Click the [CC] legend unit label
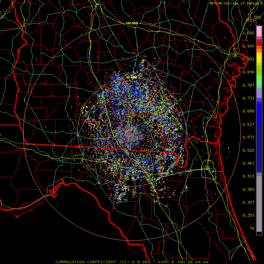 pos(251,20)
